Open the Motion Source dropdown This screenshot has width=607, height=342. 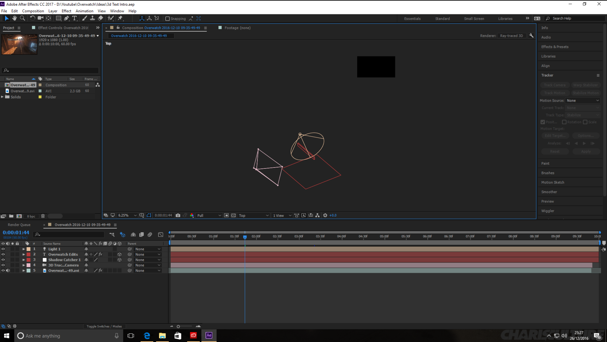click(583, 101)
